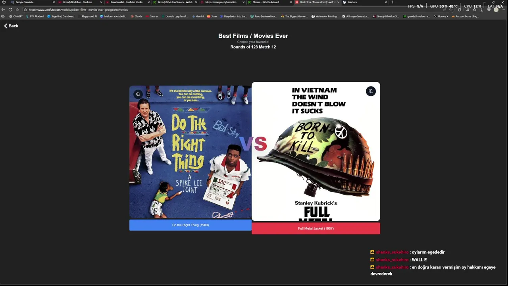Close the Google Translate tab
This screenshot has height=286, width=508.
click(x=54, y=2)
